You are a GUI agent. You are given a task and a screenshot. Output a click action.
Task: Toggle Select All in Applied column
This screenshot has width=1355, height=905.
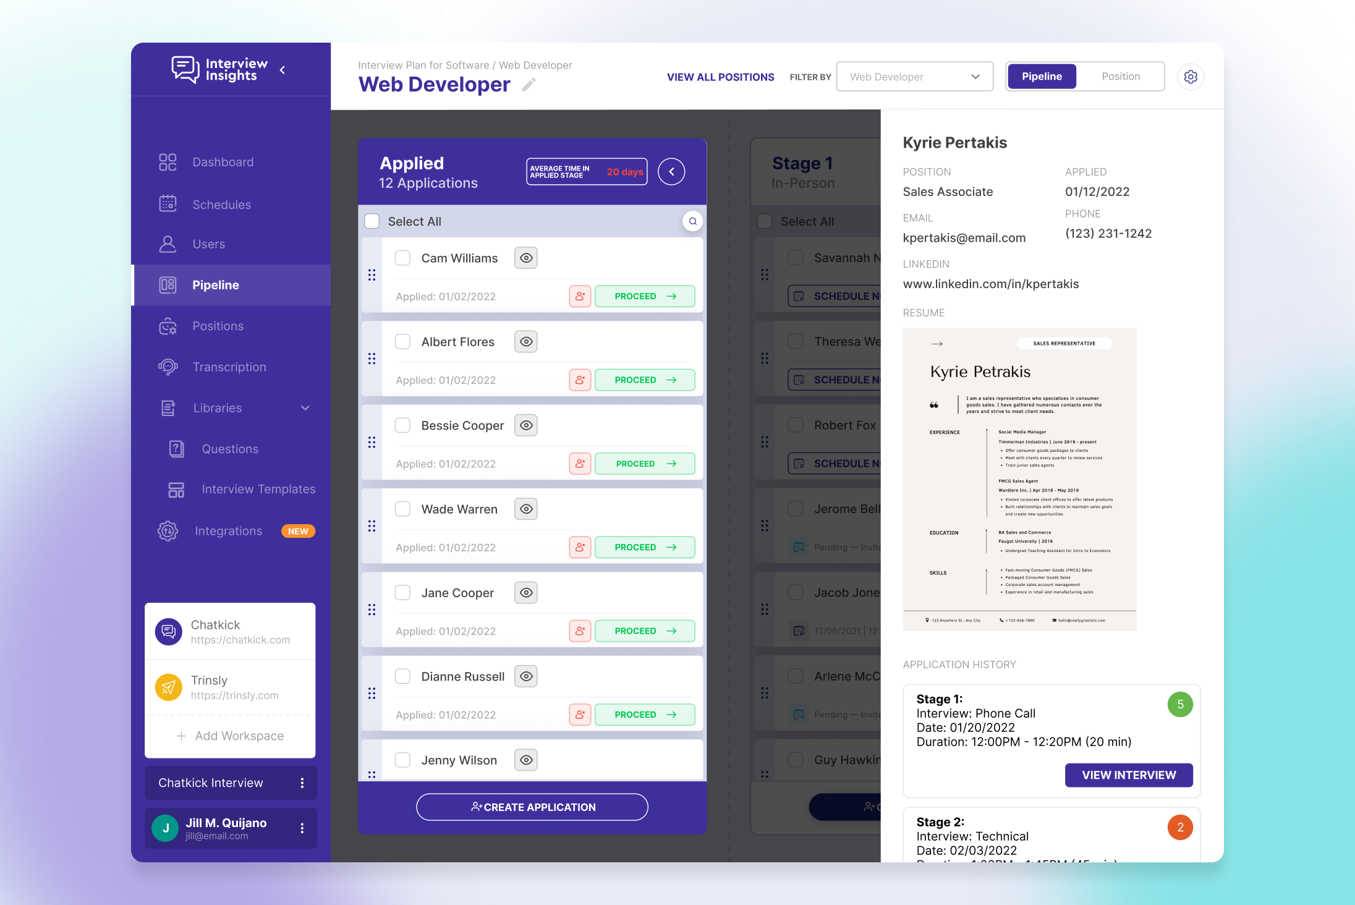372,221
